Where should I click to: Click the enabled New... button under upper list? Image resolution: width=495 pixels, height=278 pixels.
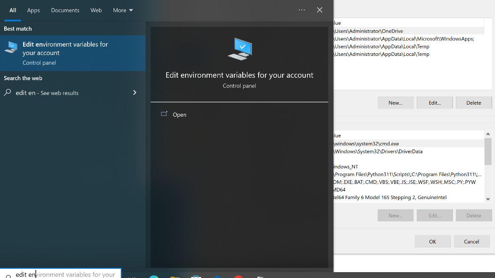(x=395, y=103)
